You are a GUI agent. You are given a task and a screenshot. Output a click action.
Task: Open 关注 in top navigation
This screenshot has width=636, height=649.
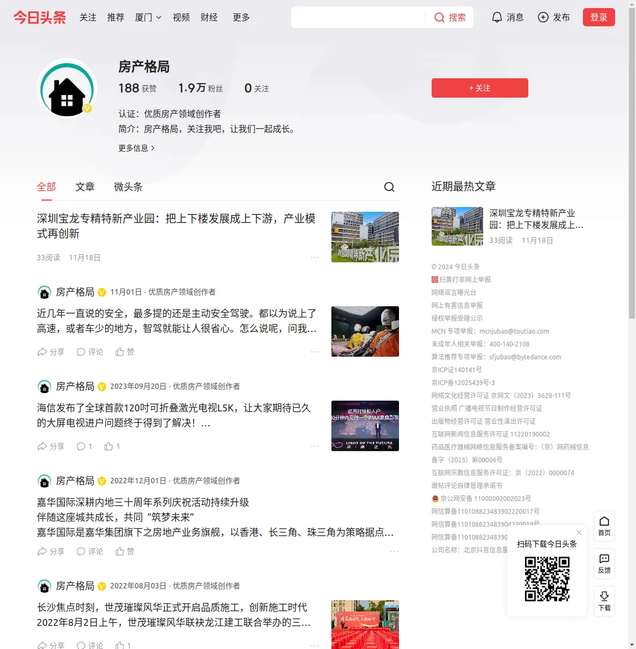(88, 17)
